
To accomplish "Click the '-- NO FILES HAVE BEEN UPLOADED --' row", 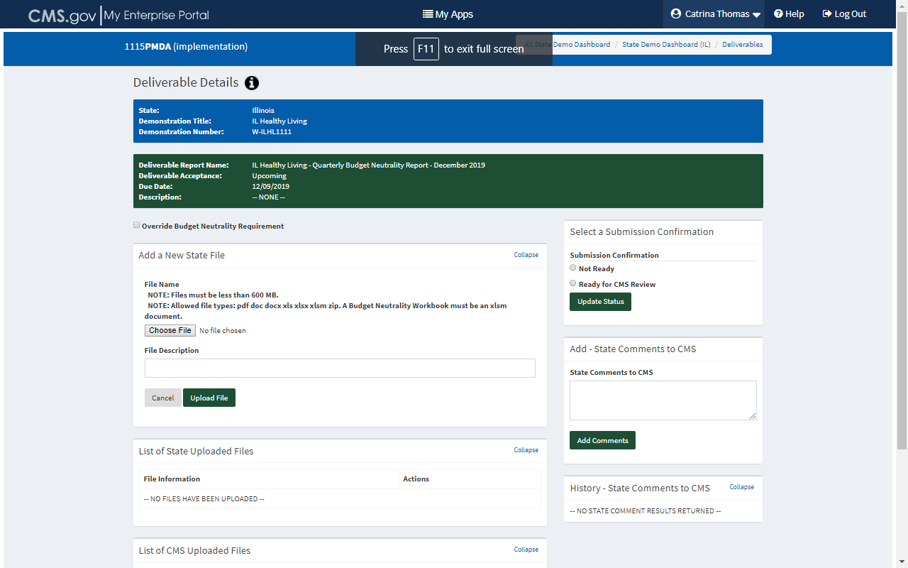I will pyautogui.click(x=340, y=499).
